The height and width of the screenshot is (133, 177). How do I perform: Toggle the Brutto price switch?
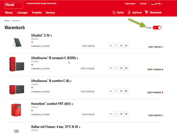tap(157, 28)
